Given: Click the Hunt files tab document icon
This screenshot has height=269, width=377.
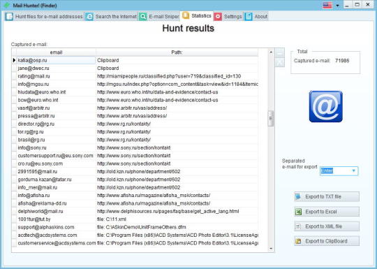Looking at the screenshot, I should pyautogui.click(x=9, y=17).
